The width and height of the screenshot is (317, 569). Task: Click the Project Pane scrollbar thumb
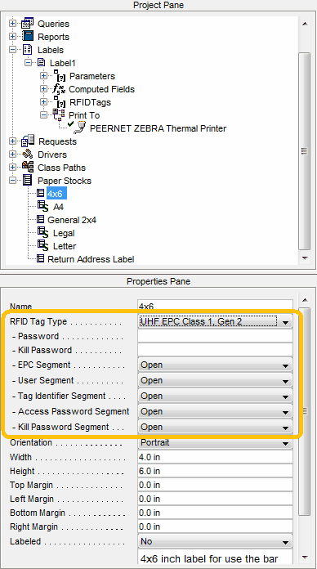(305, 151)
